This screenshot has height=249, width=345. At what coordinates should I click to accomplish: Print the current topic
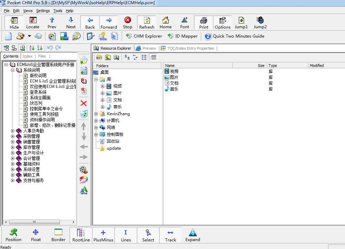click(204, 23)
